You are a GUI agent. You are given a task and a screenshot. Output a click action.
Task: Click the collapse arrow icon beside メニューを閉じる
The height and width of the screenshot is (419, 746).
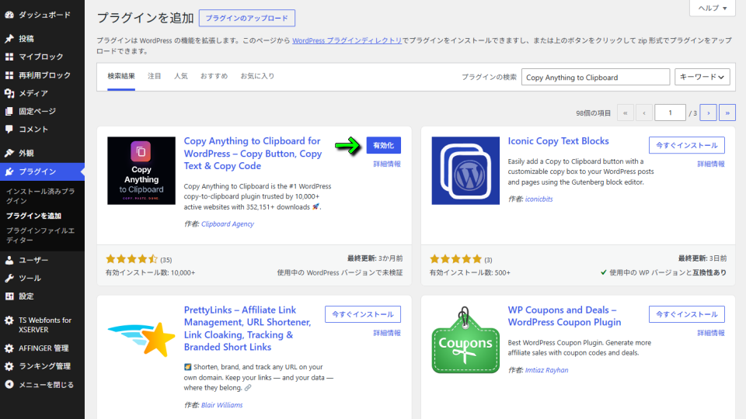tap(9, 384)
